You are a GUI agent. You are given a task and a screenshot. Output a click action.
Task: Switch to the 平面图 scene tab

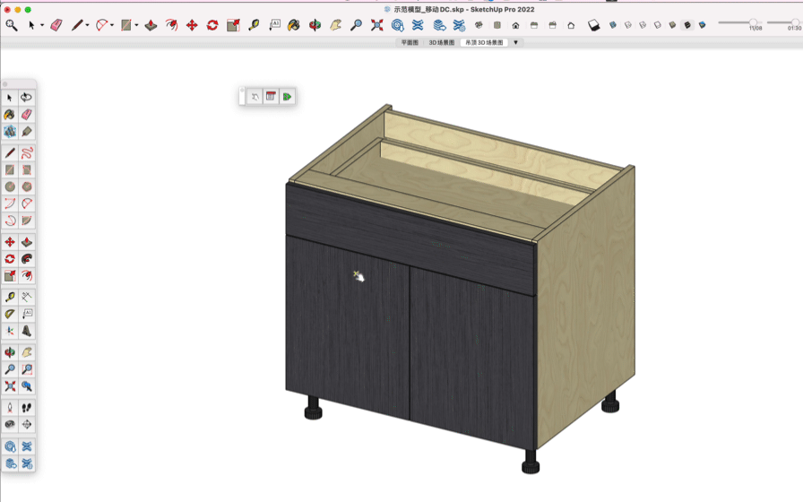tap(410, 42)
